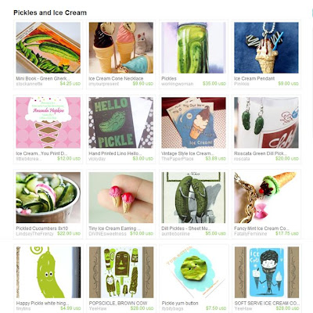This screenshot has width=313, height=313.
Task: Open 'Vintage Style Ice Cream...' listing title
Action: click(x=188, y=153)
